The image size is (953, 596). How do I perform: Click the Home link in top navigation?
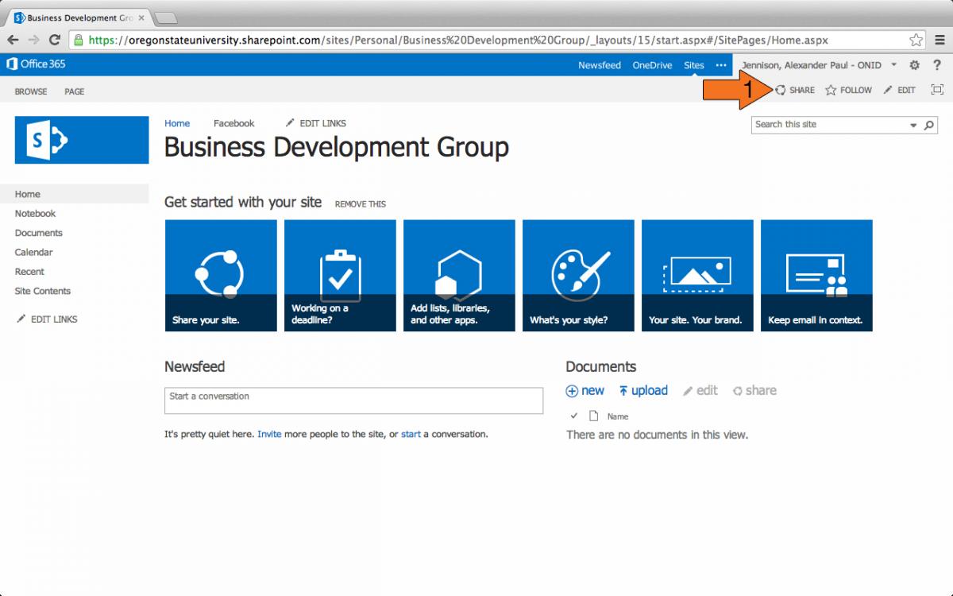tap(177, 123)
